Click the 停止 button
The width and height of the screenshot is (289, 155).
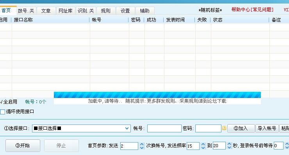click(x=61, y=145)
